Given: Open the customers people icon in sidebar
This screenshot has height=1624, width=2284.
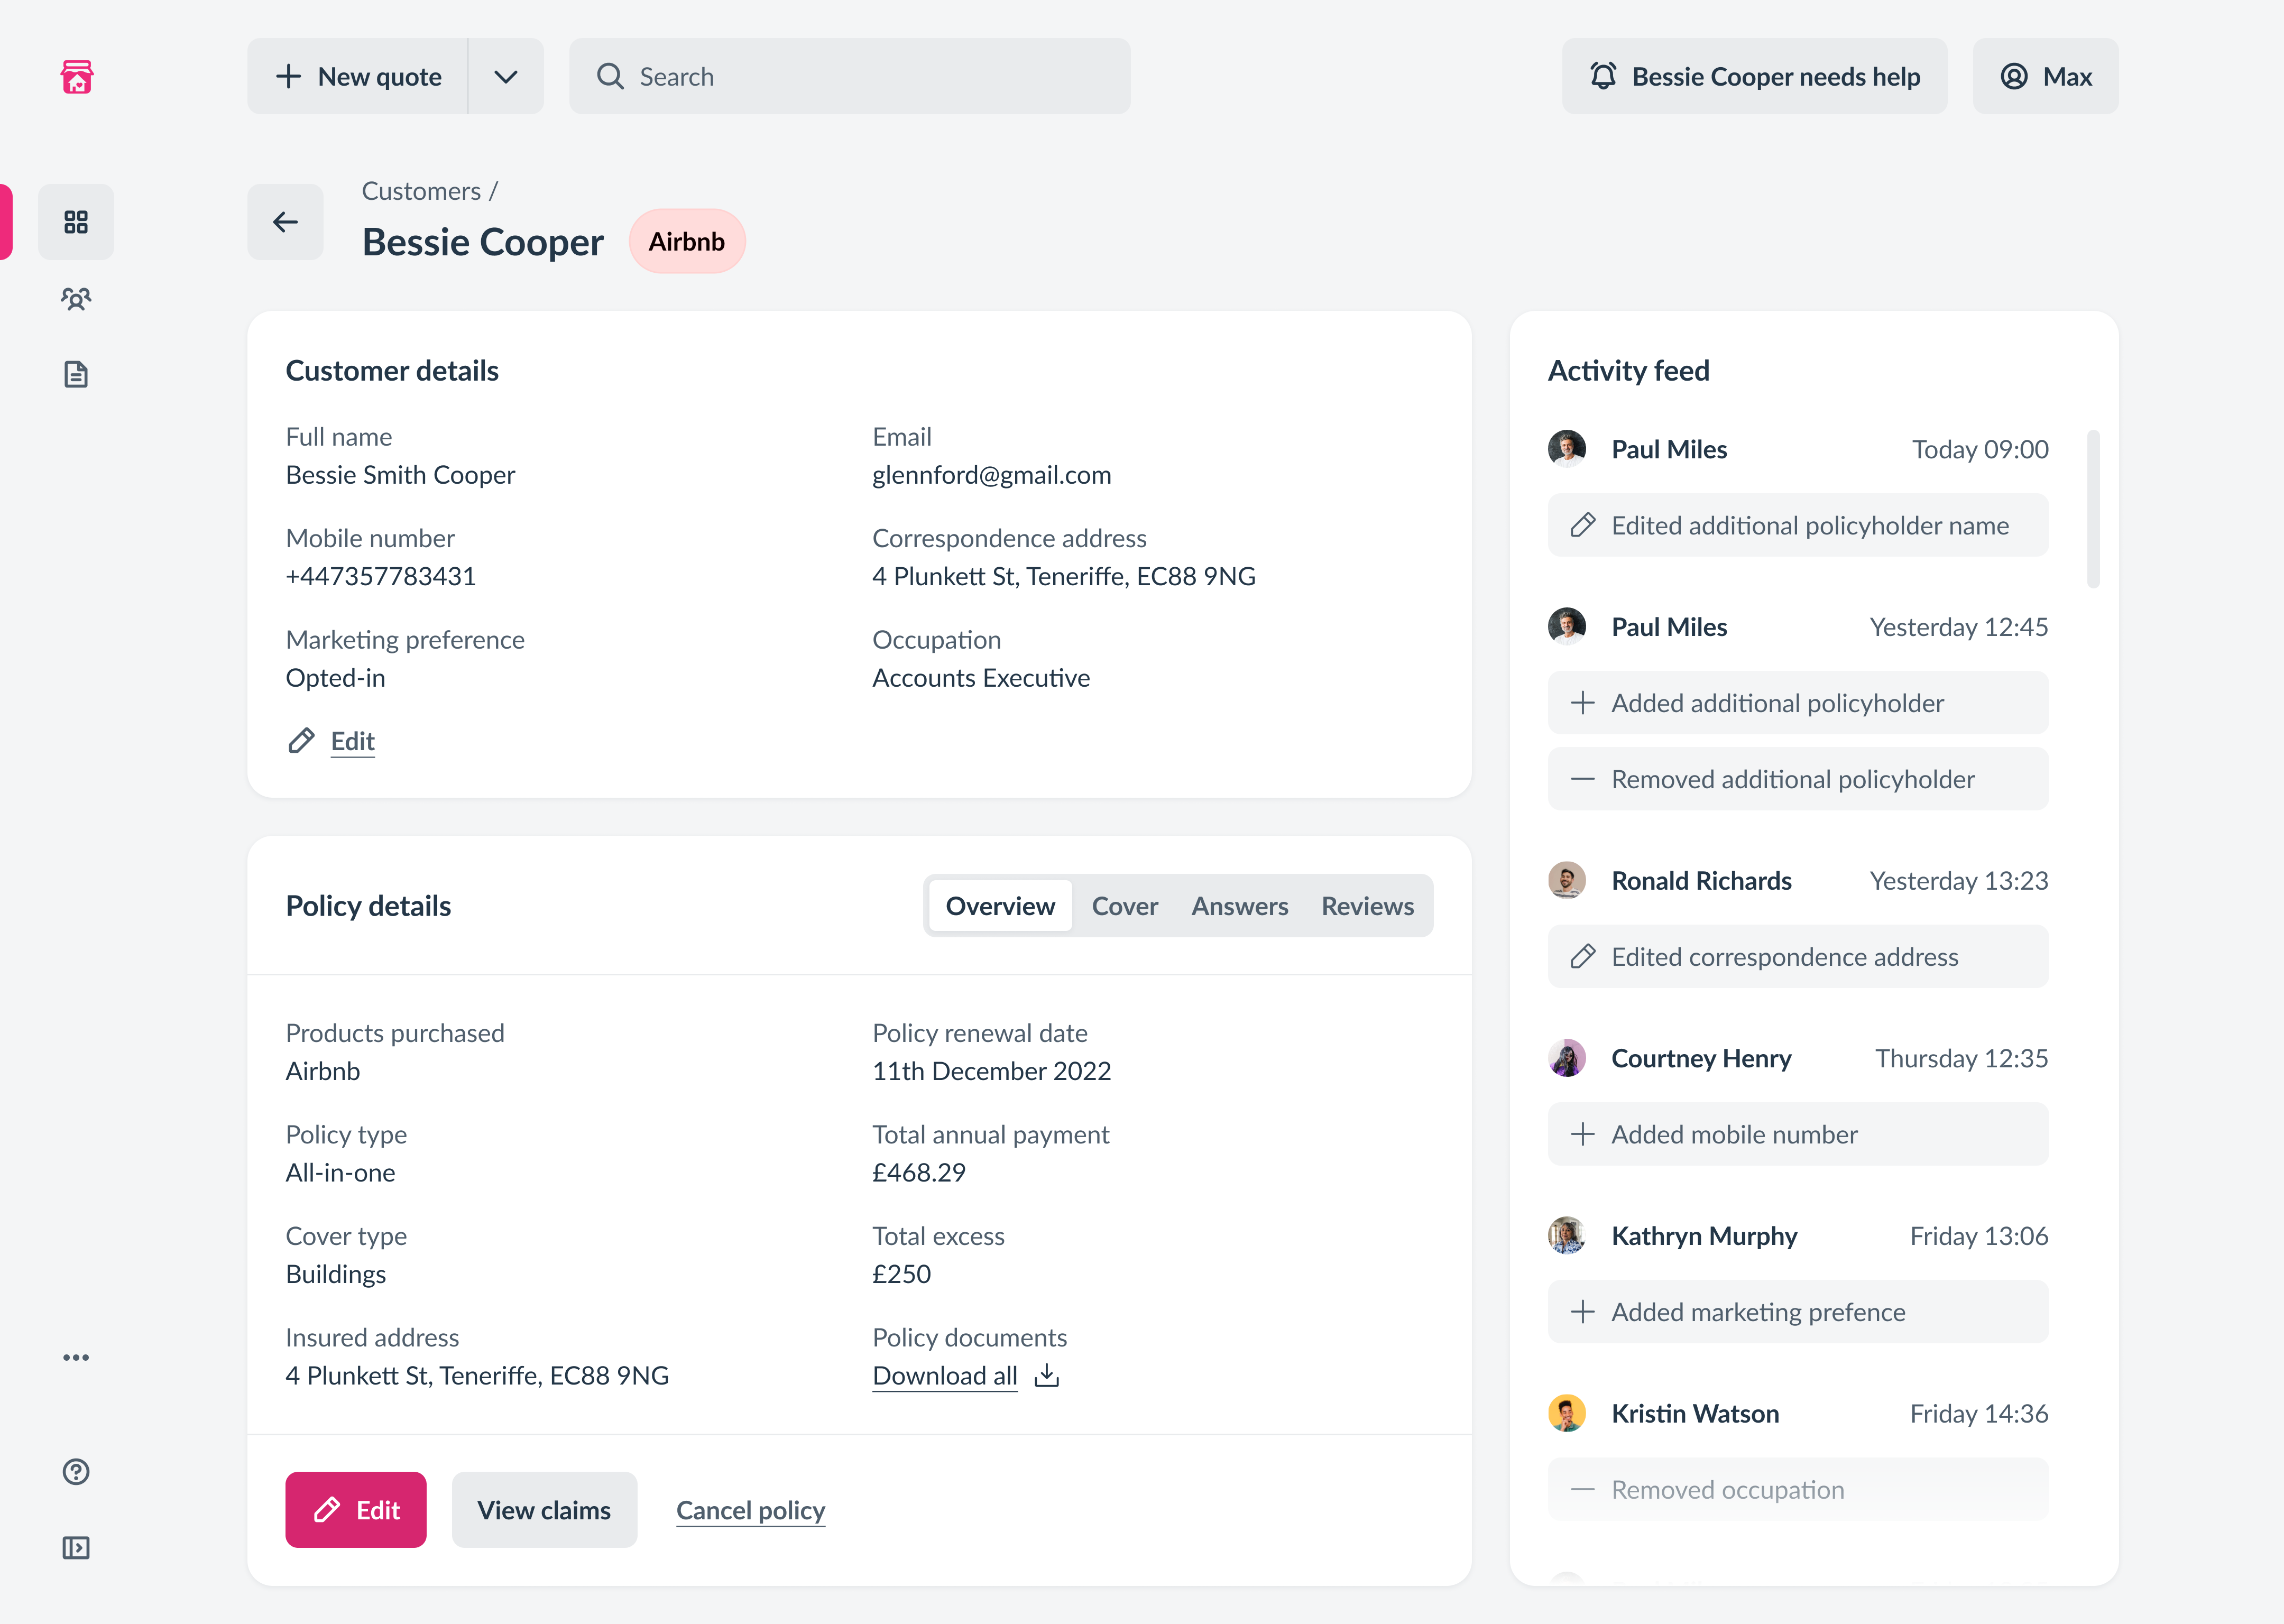Looking at the screenshot, I should [76, 298].
